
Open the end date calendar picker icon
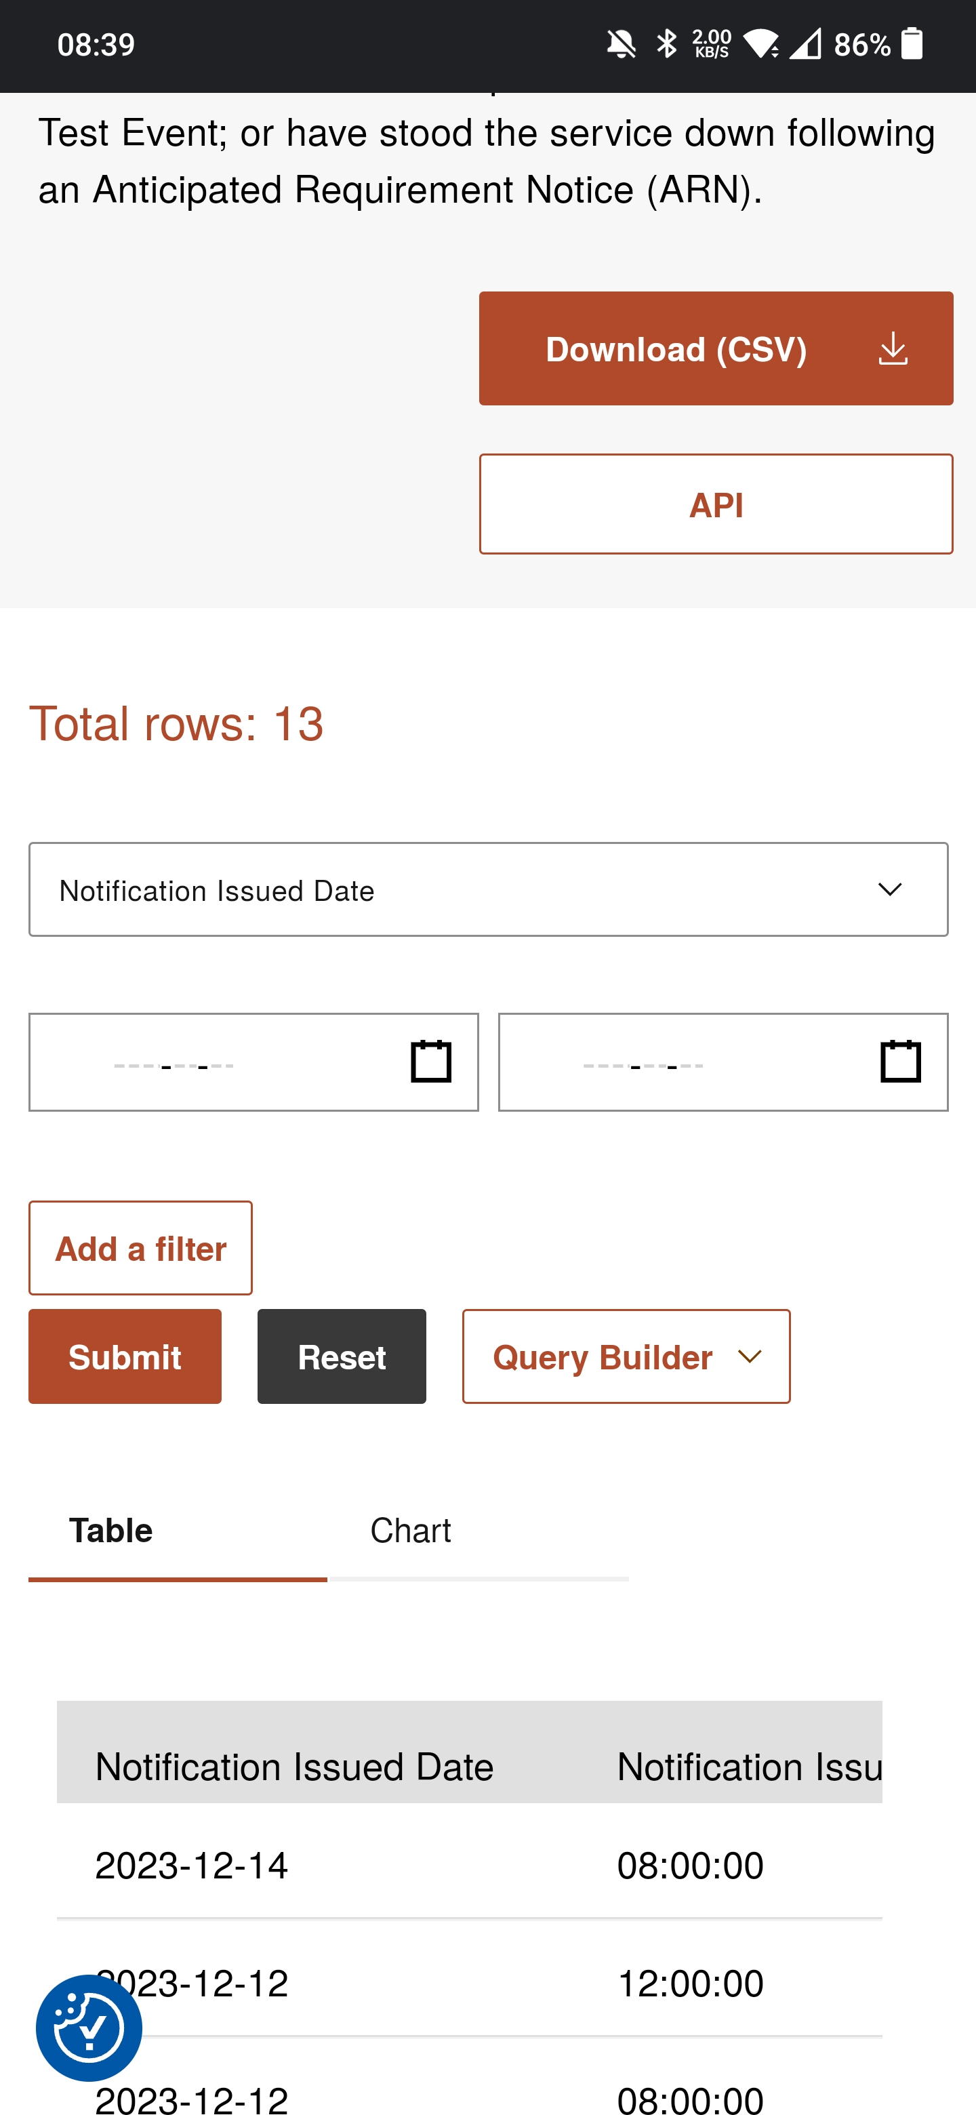point(901,1061)
